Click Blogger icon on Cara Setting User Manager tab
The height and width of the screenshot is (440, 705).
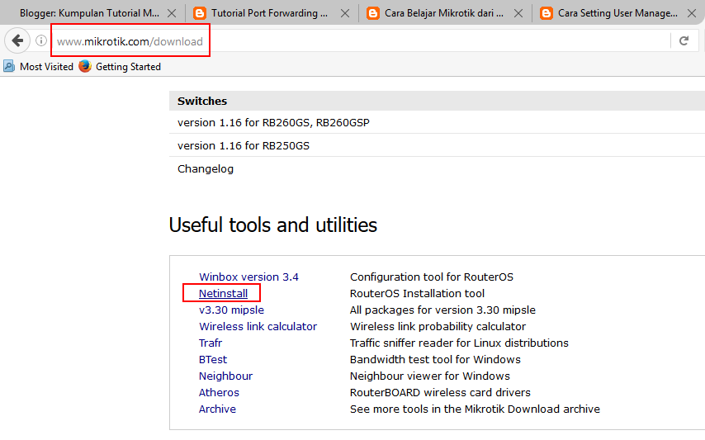coord(546,13)
